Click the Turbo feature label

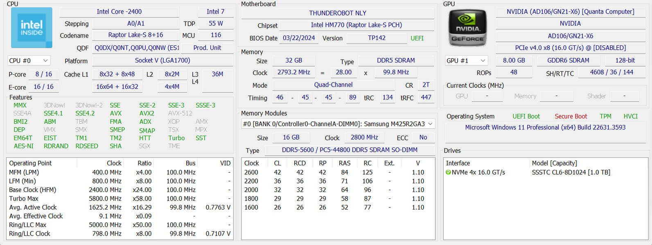click(176, 138)
